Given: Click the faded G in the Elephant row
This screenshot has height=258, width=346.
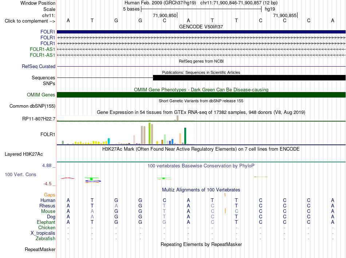Looking at the screenshot, I should pos(164,222).
